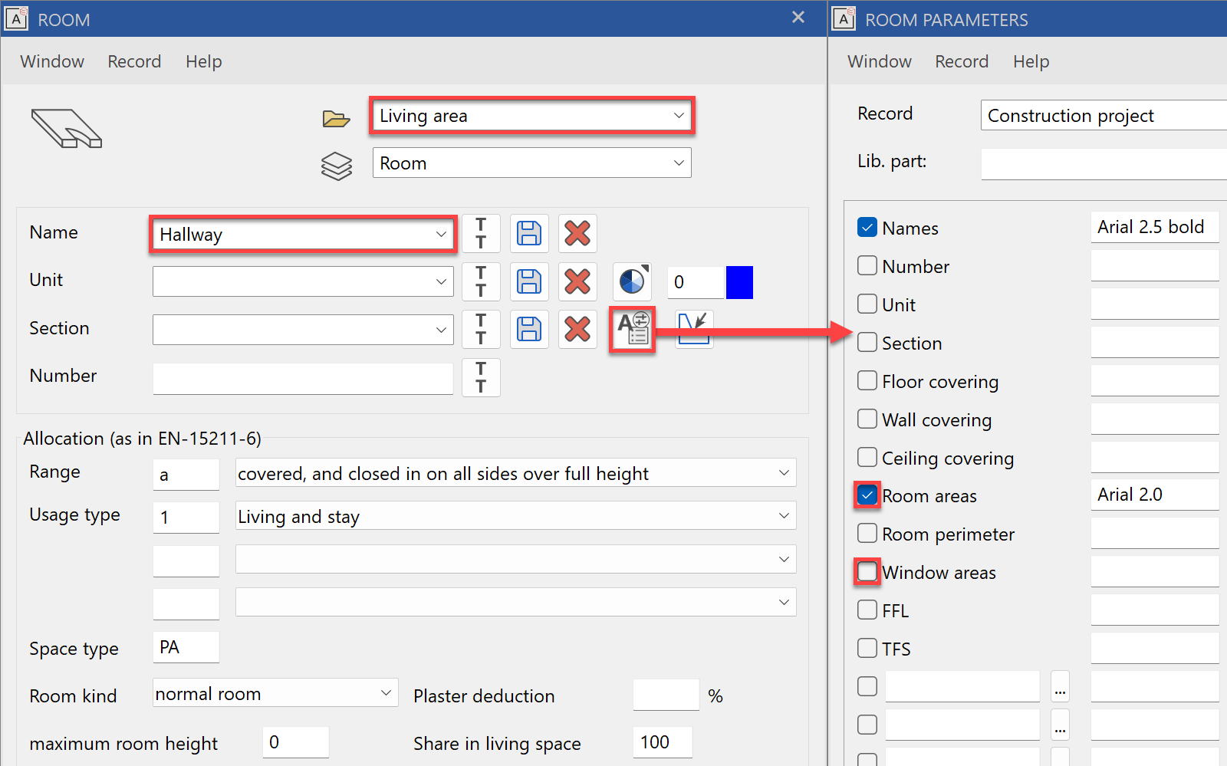Click the first ellipsis button below TFS
The width and height of the screenshot is (1227, 766).
(1060, 687)
